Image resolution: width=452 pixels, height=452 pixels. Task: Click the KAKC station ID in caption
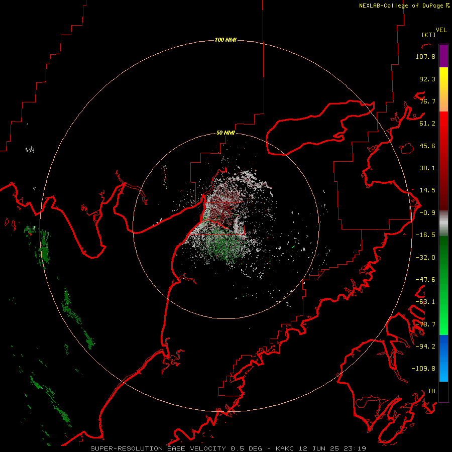point(285,448)
